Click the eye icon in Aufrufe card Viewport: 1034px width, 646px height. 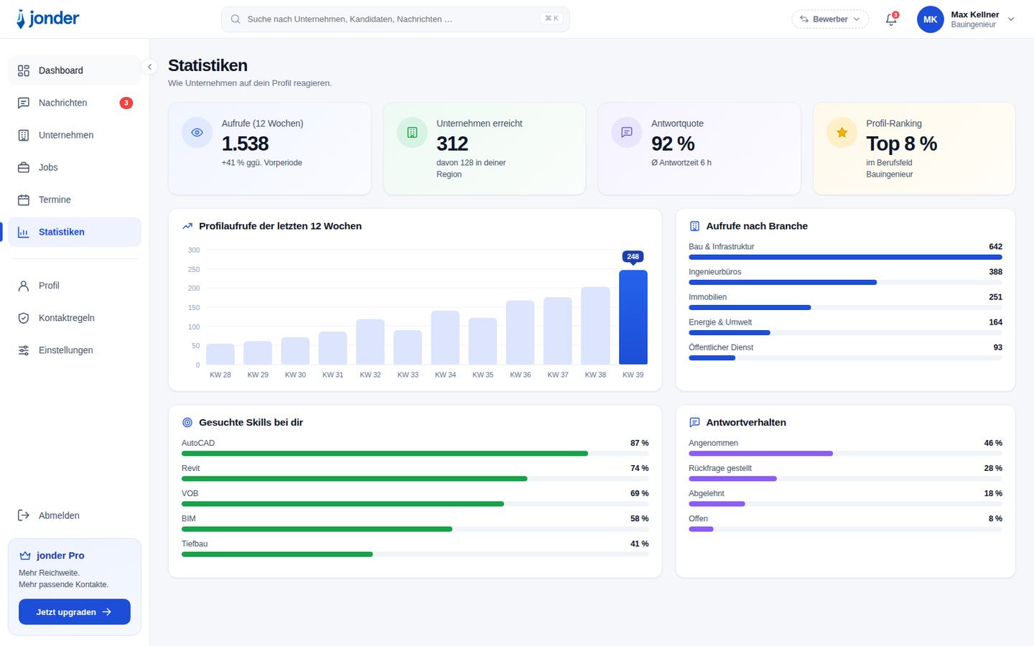tap(197, 133)
